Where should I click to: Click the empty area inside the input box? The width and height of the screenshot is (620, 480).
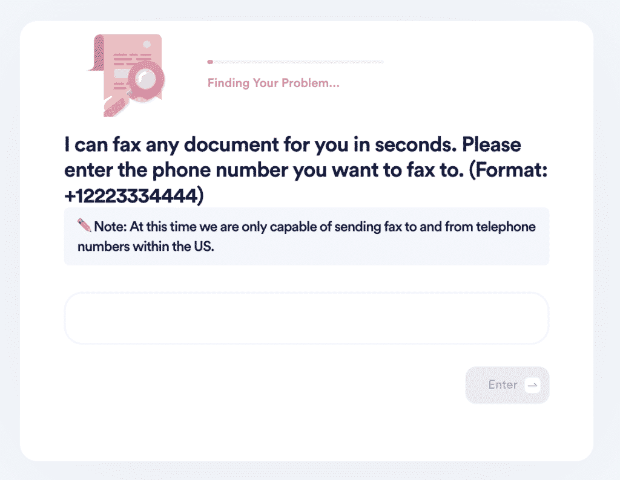click(x=306, y=318)
